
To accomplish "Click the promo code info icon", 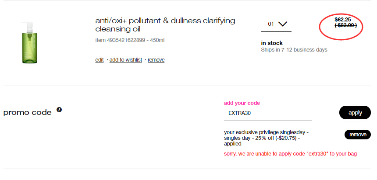I will [x=59, y=110].
